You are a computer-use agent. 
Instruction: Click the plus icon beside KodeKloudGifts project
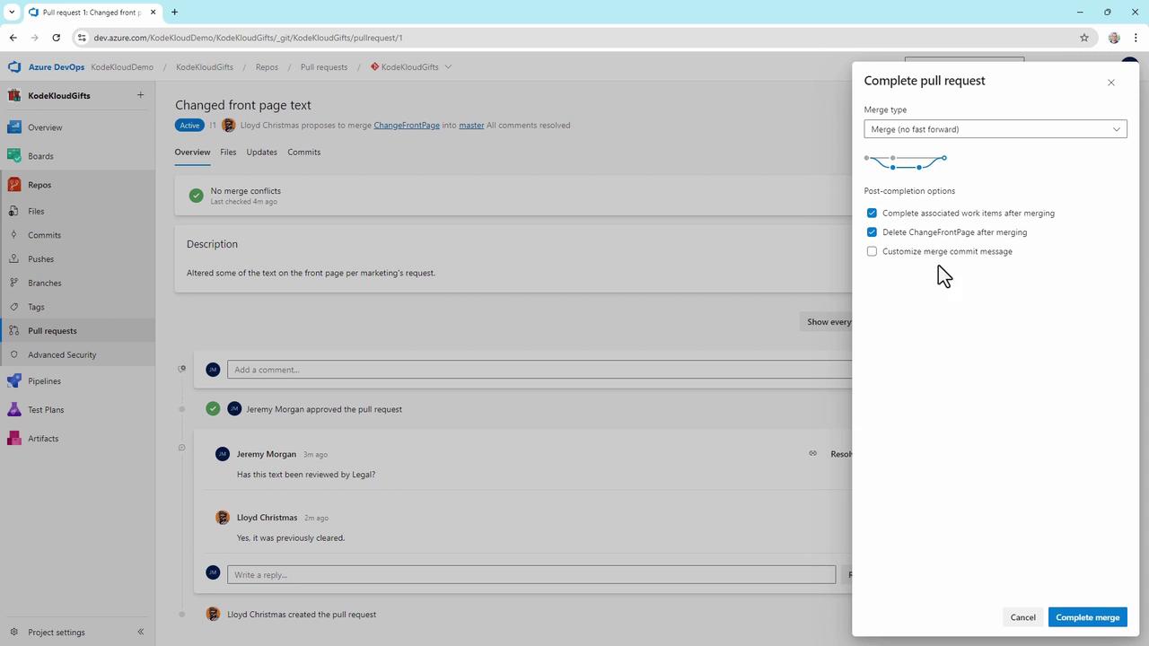coord(140,95)
